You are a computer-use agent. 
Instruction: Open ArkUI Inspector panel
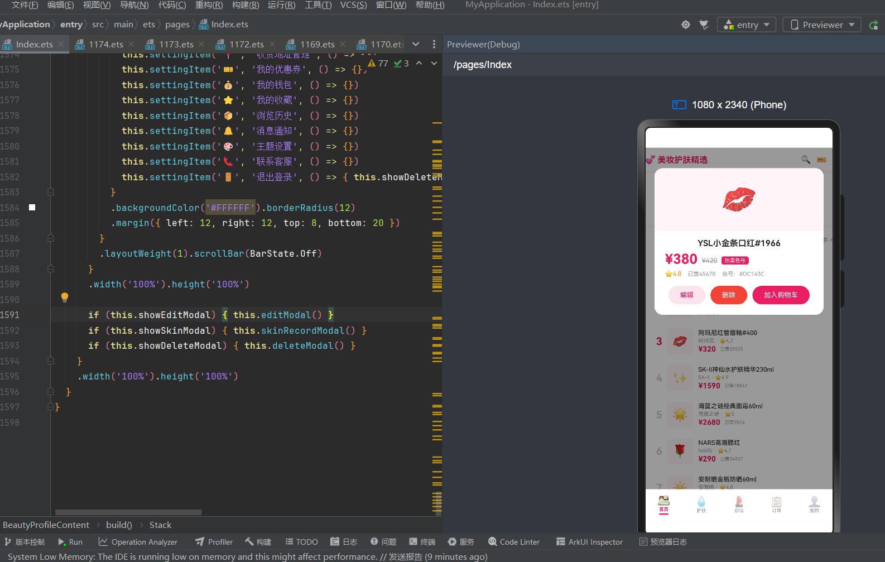589,542
